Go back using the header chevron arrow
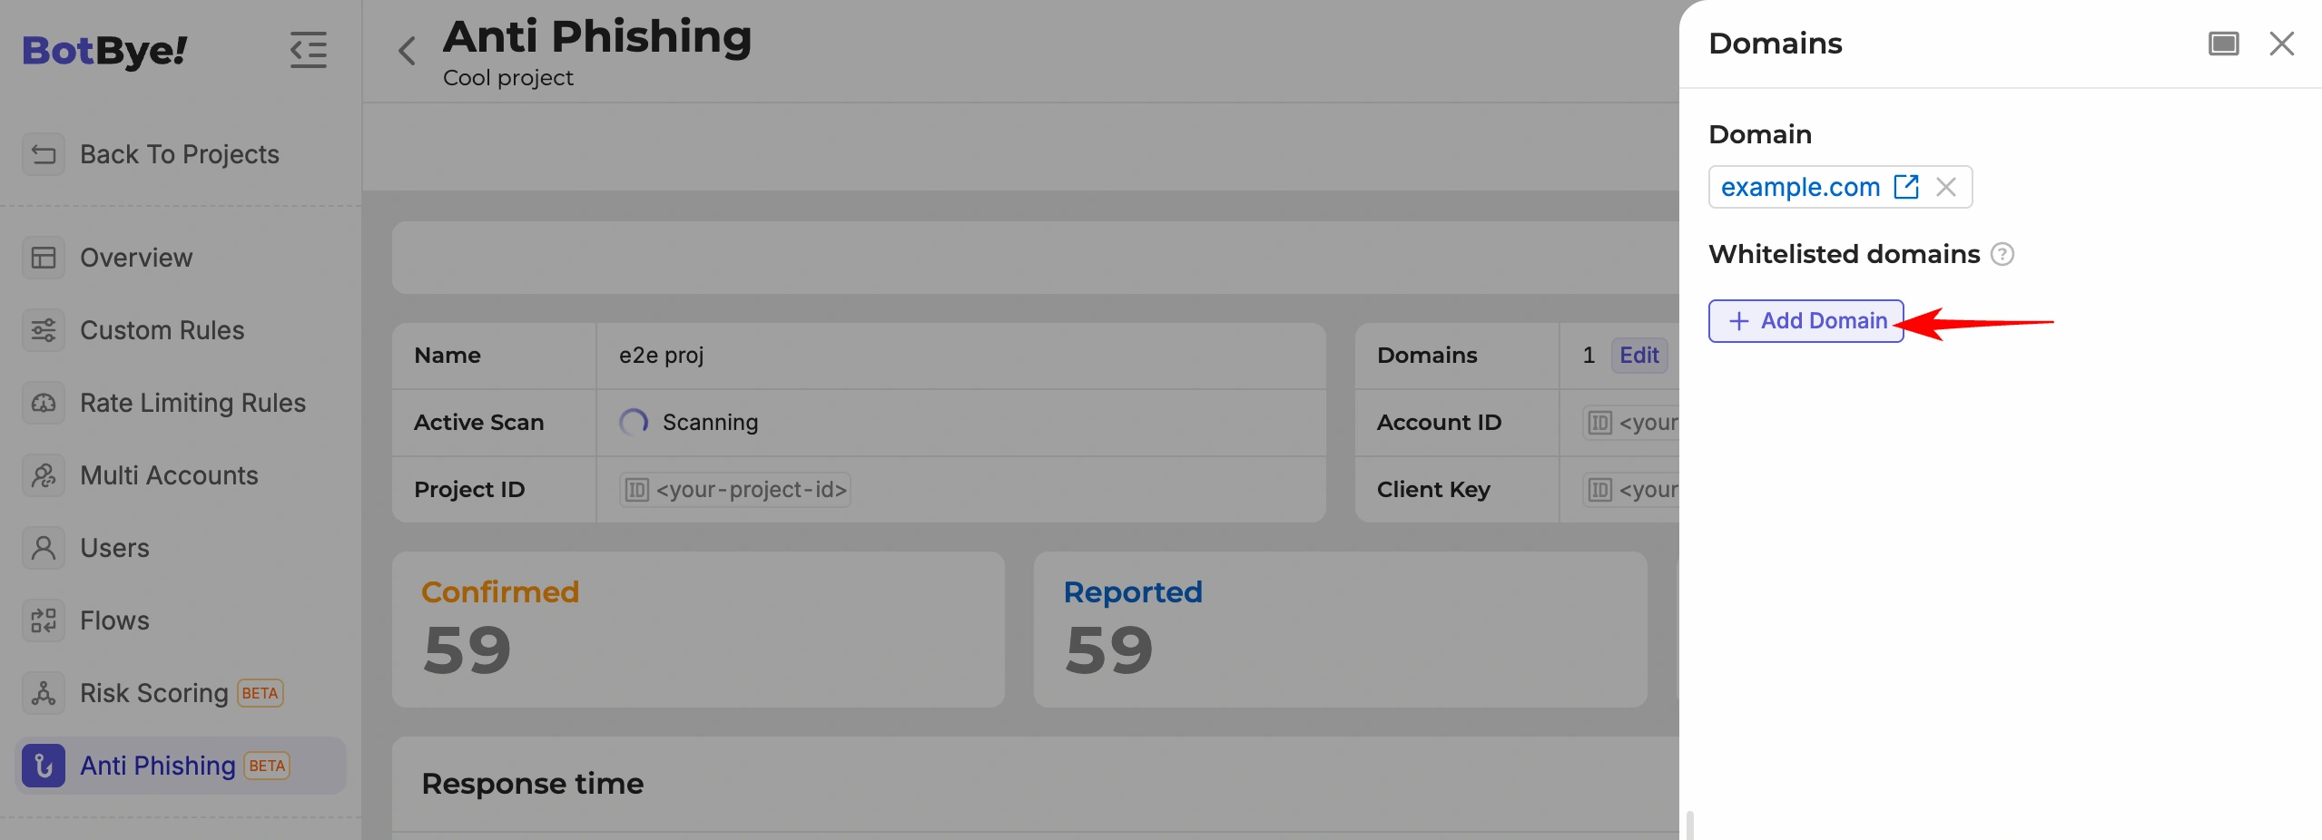The width and height of the screenshot is (2322, 840). tap(407, 51)
